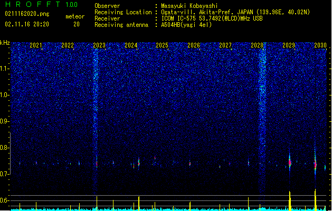Click the Receiving Location label
Screen dimensions: 332x211
coord(123,12)
